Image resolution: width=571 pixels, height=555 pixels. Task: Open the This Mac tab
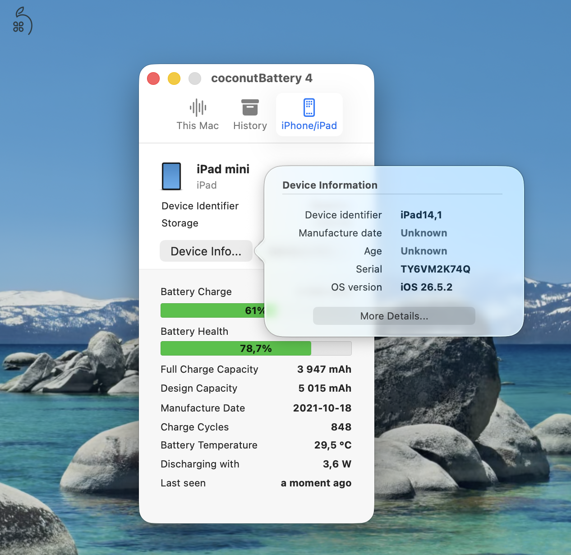(x=198, y=115)
